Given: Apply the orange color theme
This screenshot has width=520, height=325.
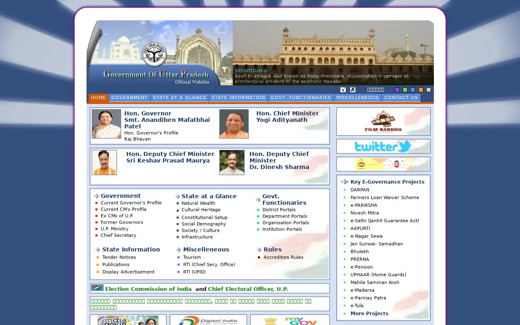Looking at the screenshot, I should [421, 90].
